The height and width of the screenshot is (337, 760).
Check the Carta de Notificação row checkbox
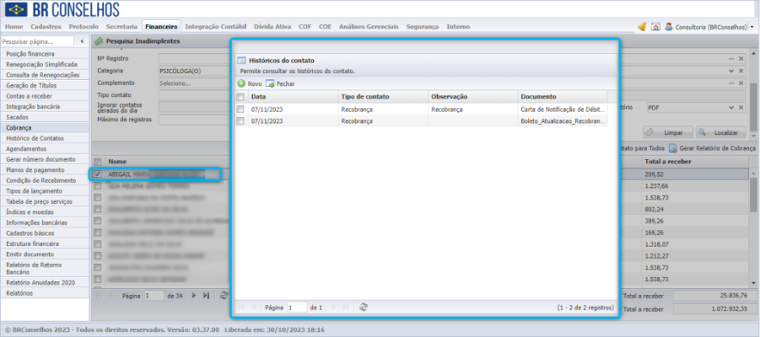click(x=240, y=110)
